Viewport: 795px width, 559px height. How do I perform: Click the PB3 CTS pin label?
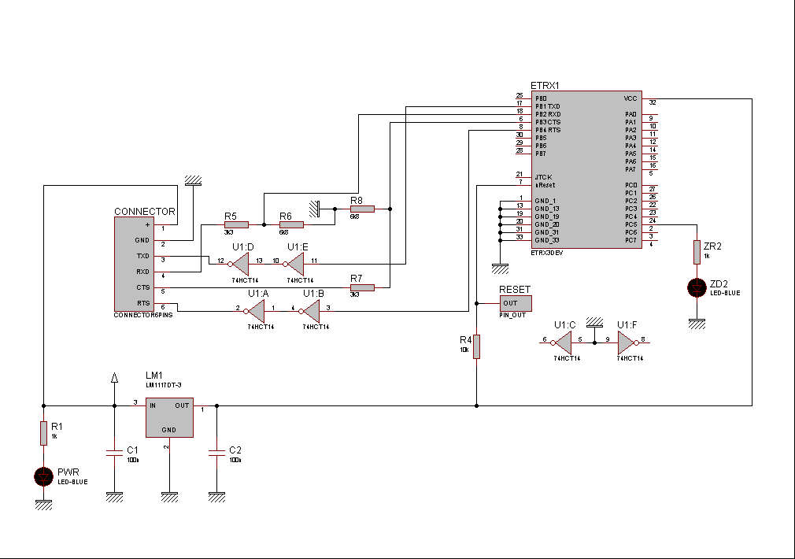548,122
